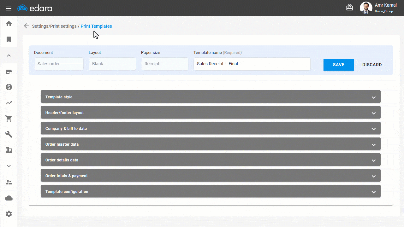This screenshot has width=404, height=227.
Task: Open the Layout dropdown showing Blank
Action: click(x=112, y=64)
